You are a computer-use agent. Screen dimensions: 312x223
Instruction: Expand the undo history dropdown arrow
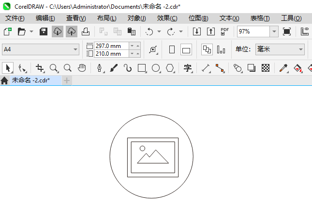159,32
